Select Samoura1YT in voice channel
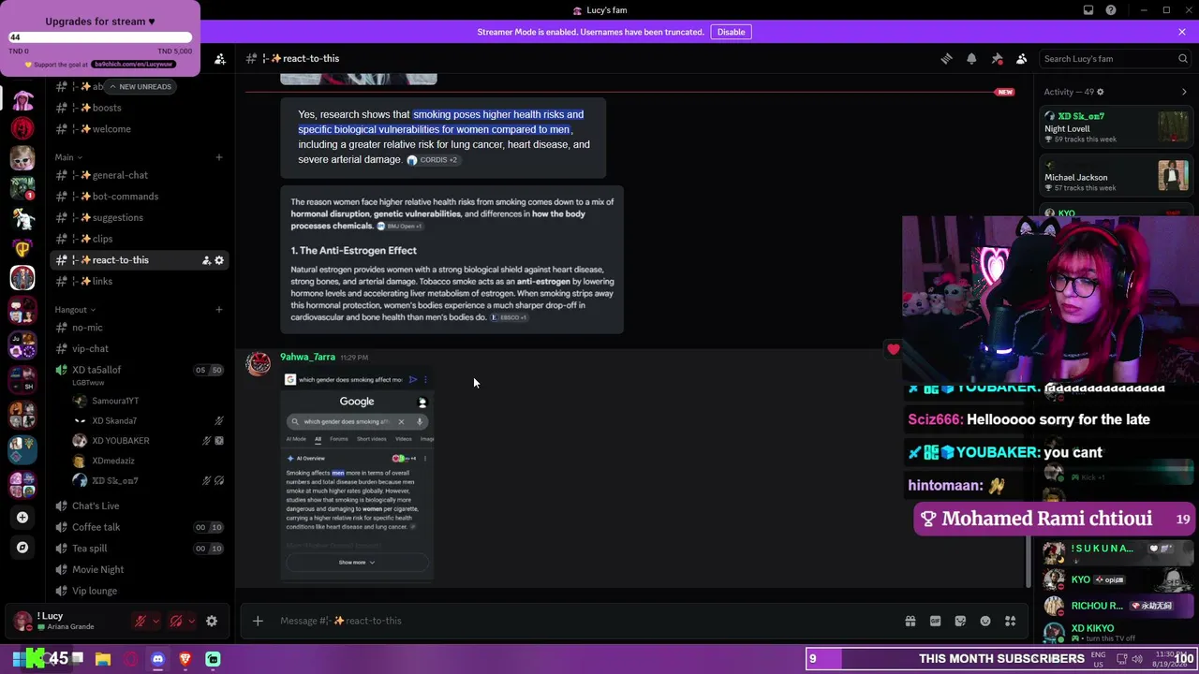This screenshot has width=1199, height=674. pos(148,401)
